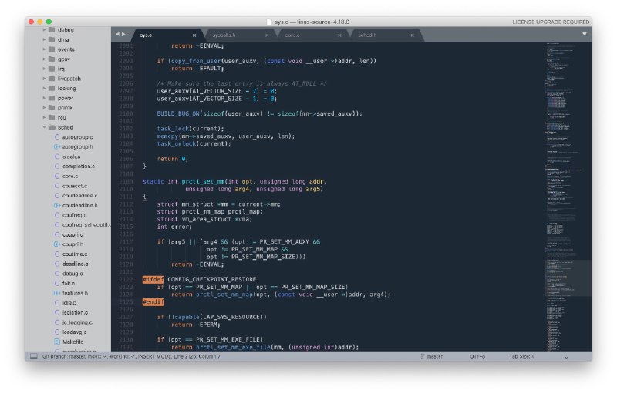Open the Makefile in the sidebar
The height and width of the screenshot is (394, 617).
(x=73, y=341)
